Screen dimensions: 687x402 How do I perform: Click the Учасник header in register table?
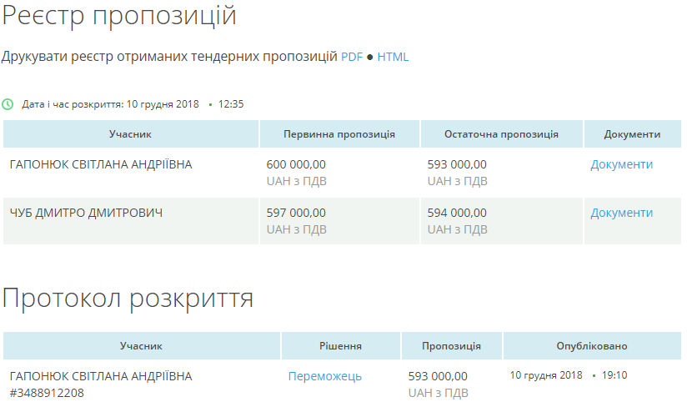click(x=130, y=134)
